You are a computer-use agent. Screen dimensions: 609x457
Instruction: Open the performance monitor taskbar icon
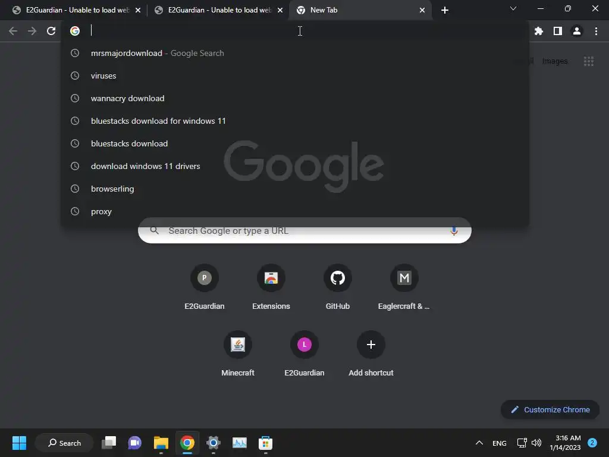click(x=239, y=443)
